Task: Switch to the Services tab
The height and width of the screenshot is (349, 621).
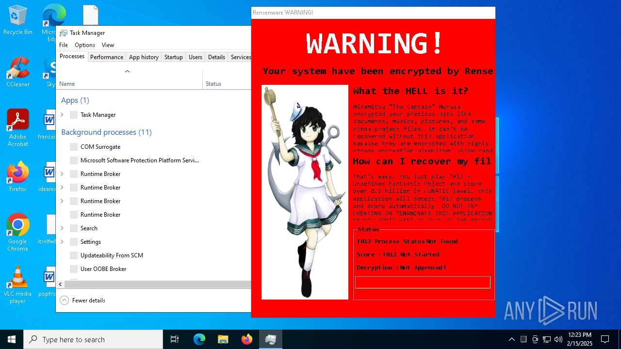Action: pos(241,57)
